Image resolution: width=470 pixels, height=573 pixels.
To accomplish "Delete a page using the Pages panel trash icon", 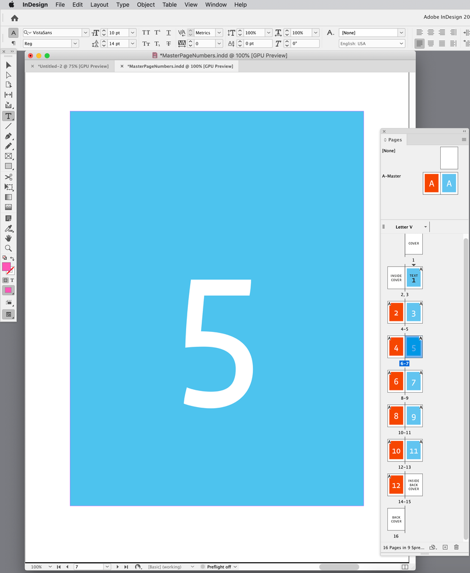I will click(x=457, y=547).
